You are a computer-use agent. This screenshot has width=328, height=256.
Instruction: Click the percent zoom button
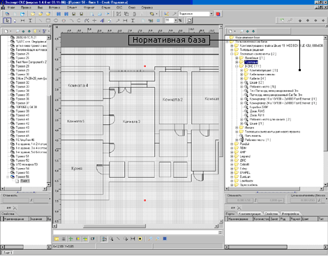tap(180, 21)
